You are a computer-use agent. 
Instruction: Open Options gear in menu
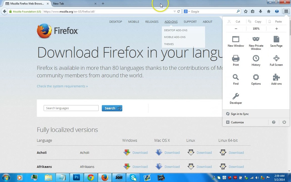tap(256, 79)
